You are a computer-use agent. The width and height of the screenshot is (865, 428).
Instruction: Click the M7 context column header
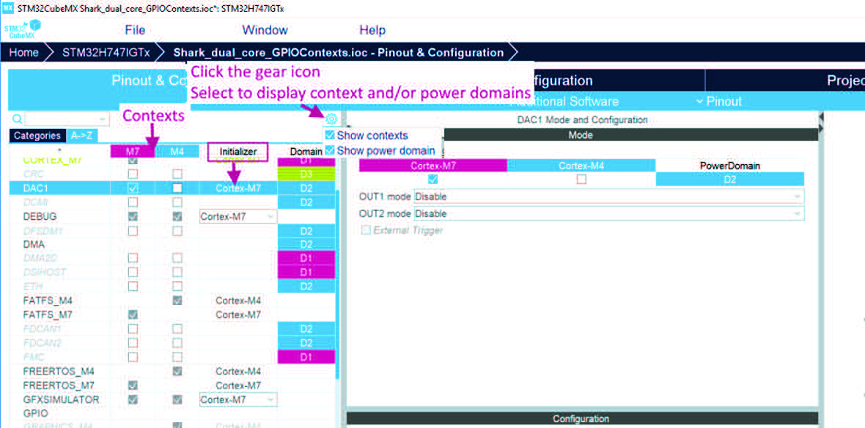[133, 152]
